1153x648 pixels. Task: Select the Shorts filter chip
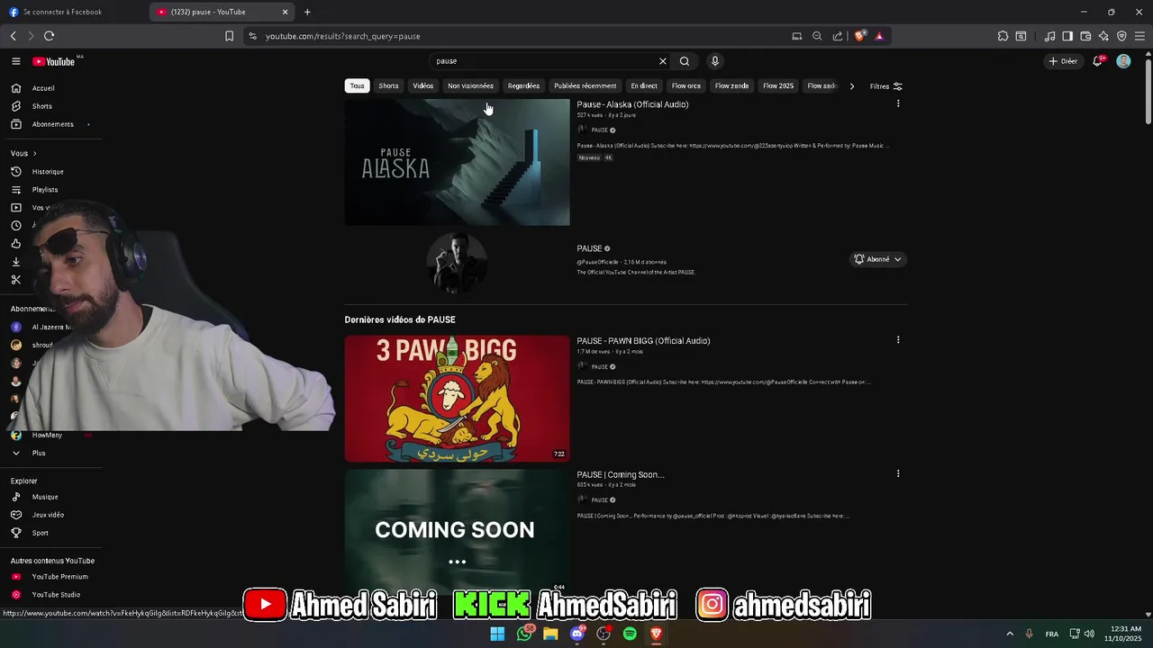pyautogui.click(x=388, y=85)
